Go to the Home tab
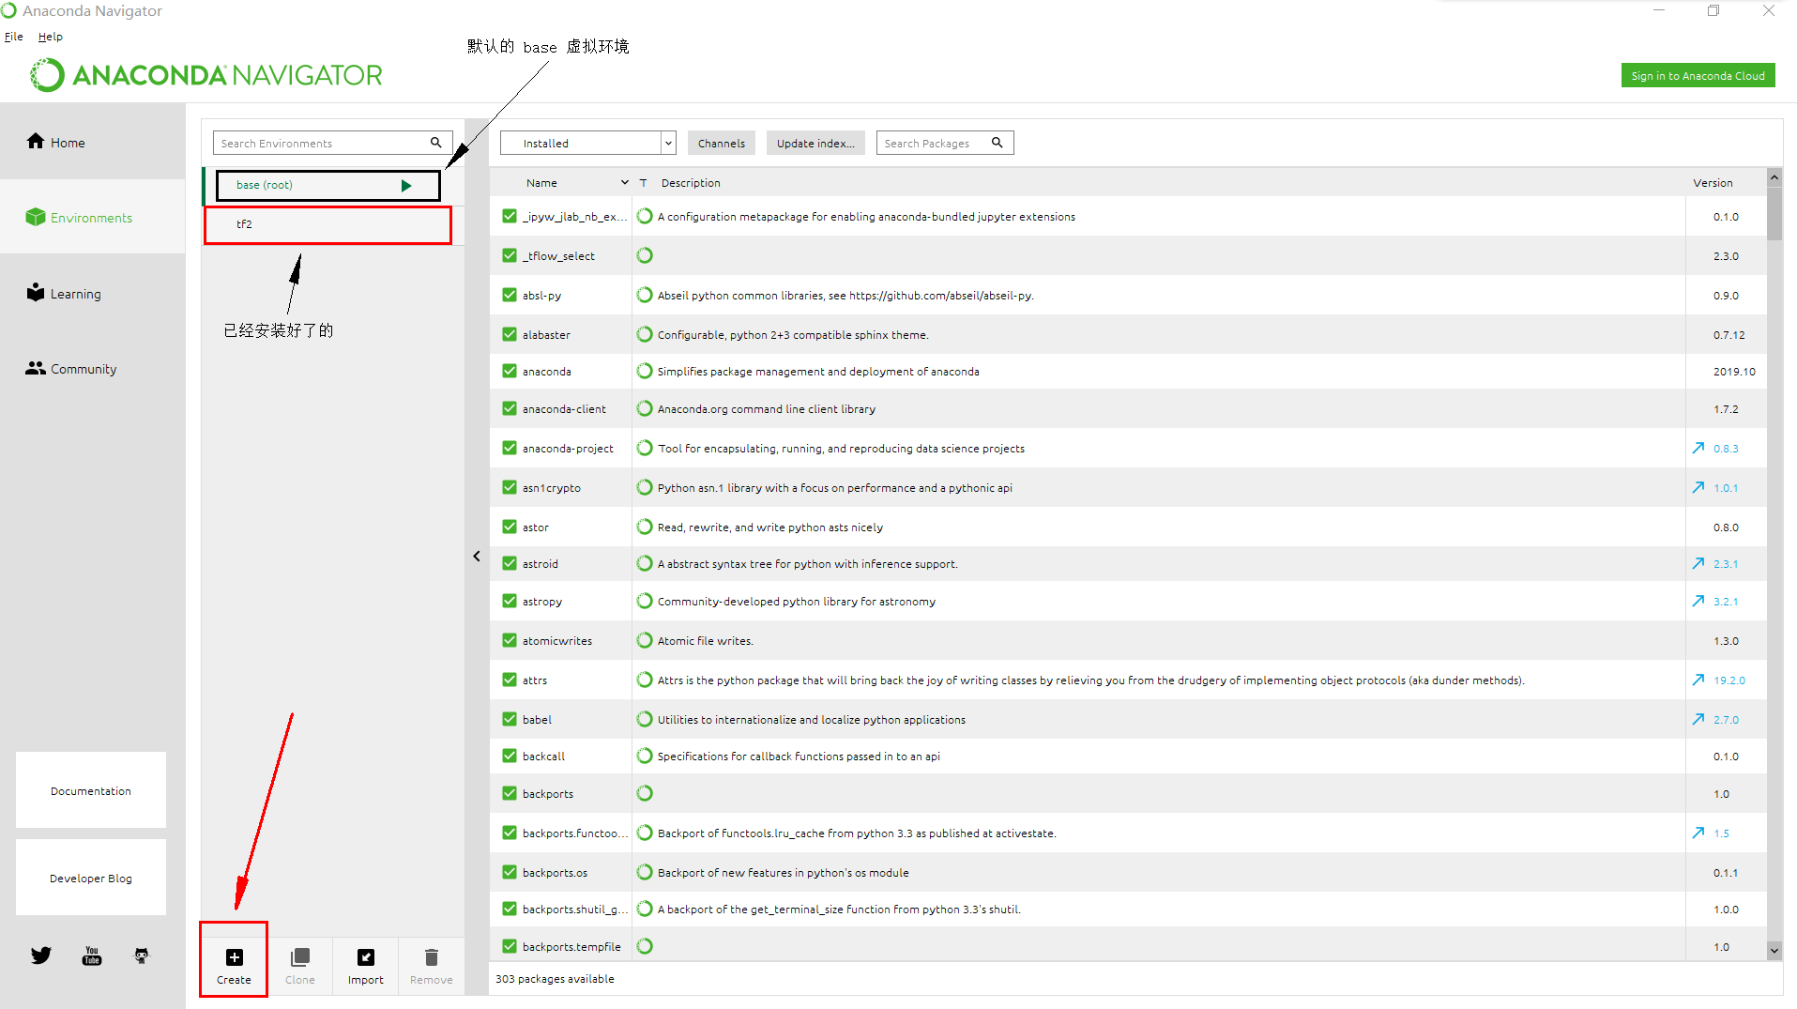1797x1009 pixels. pyautogui.click(x=93, y=142)
